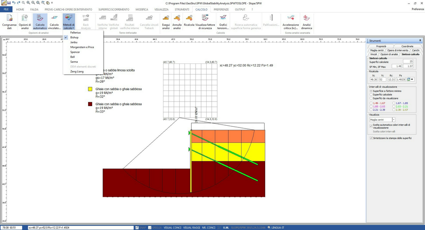
Task: Select the 1.67 - 1.85 interval radio
Action: click(394, 103)
